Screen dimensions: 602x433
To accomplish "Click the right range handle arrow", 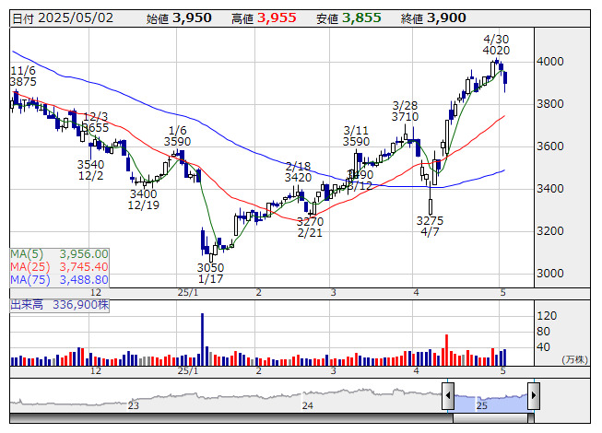I will [534, 396].
